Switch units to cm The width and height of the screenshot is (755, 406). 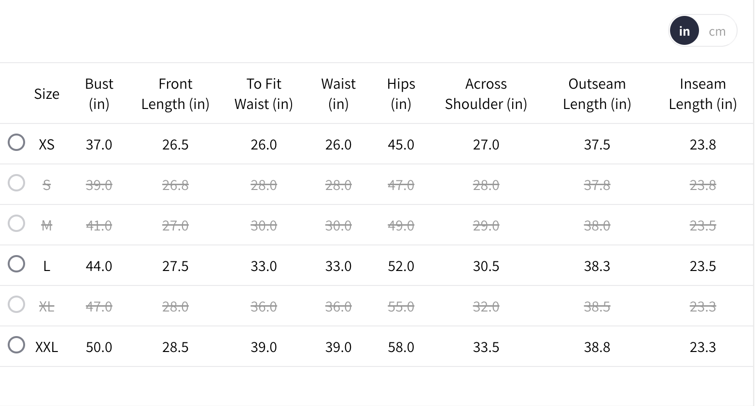coord(717,31)
